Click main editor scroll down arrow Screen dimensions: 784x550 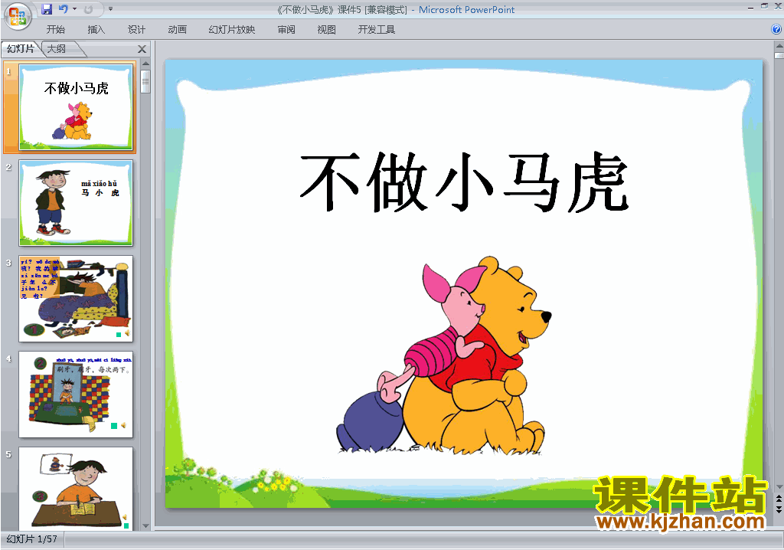click(779, 487)
